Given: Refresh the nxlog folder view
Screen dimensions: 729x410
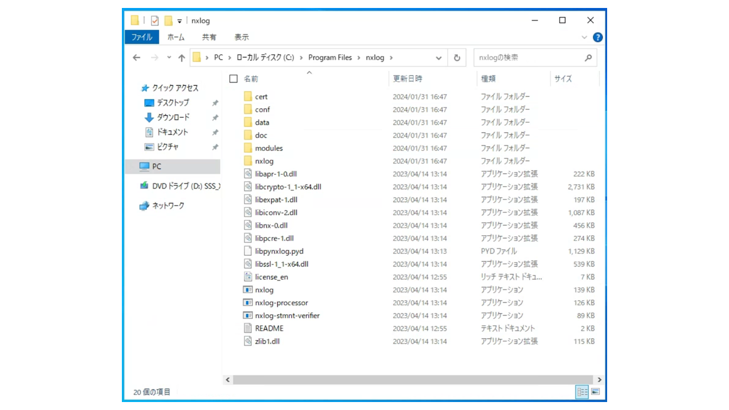Looking at the screenshot, I should pyautogui.click(x=457, y=58).
